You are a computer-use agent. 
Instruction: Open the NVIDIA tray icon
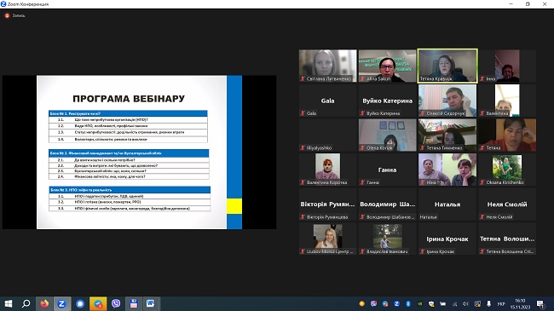pyautogui.click(x=419, y=303)
